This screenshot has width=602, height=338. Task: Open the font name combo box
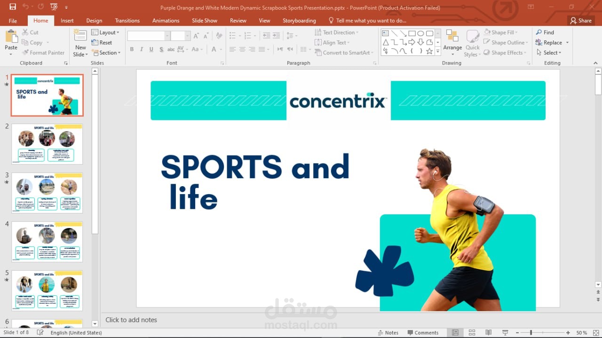click(x=149, y=36)
